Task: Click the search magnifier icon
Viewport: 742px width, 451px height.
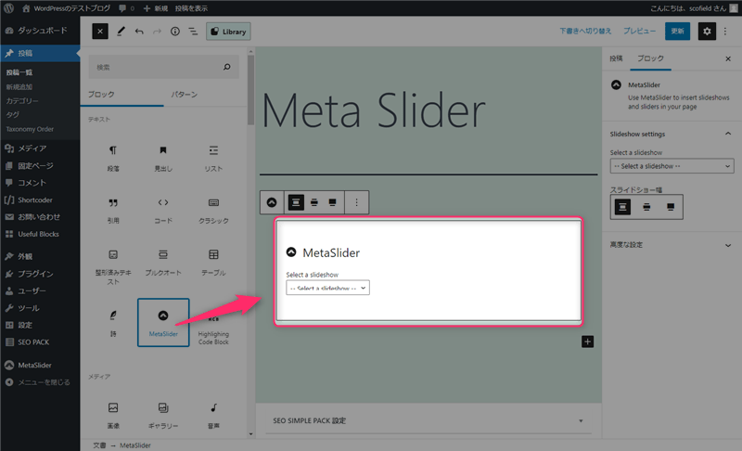Action: coord(226,67)
